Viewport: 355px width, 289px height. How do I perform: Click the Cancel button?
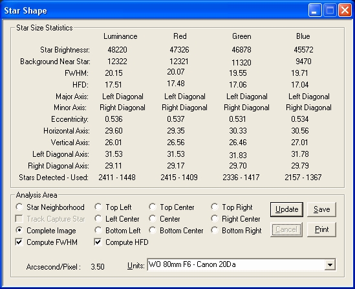tap(286, 229)
